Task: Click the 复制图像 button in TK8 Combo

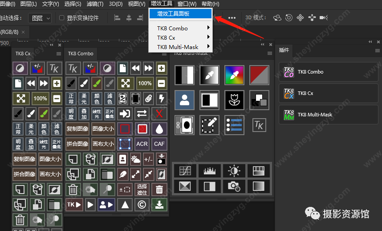Action: (77, 129)
